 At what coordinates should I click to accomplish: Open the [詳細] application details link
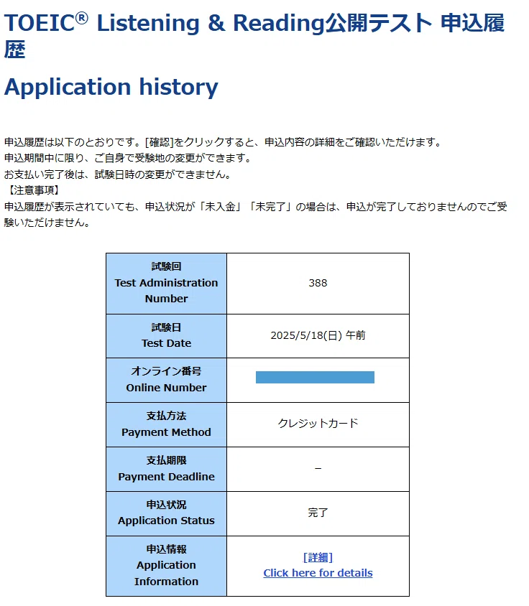pos(318,557)
